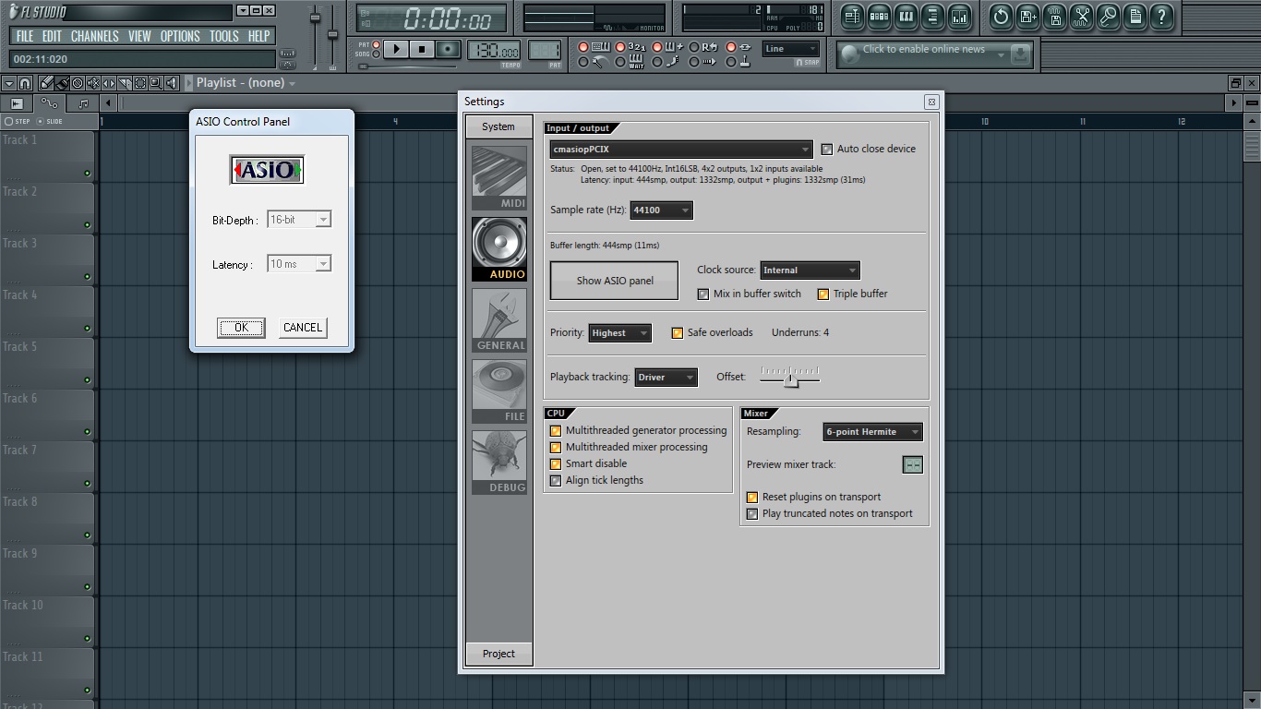Select the Paint brush tool in Playlist
This screenshot has height=709, width=1261.
pos(62,83)
